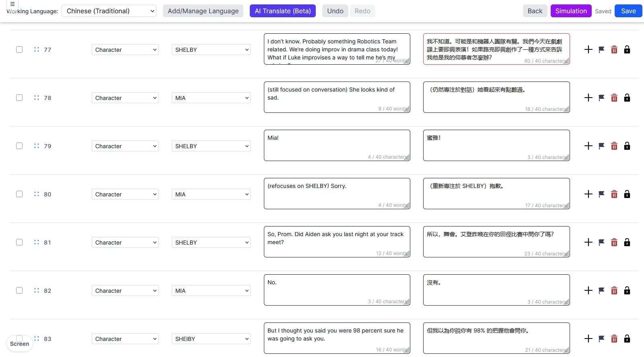Delete line 78 with trash icon
This screenshot has height=357, width=644.
[x=614, y=98]
